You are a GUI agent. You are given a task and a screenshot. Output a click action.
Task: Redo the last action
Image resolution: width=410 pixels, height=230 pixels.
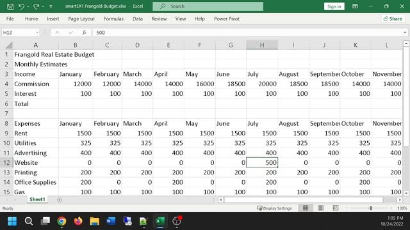pos(36,6)
